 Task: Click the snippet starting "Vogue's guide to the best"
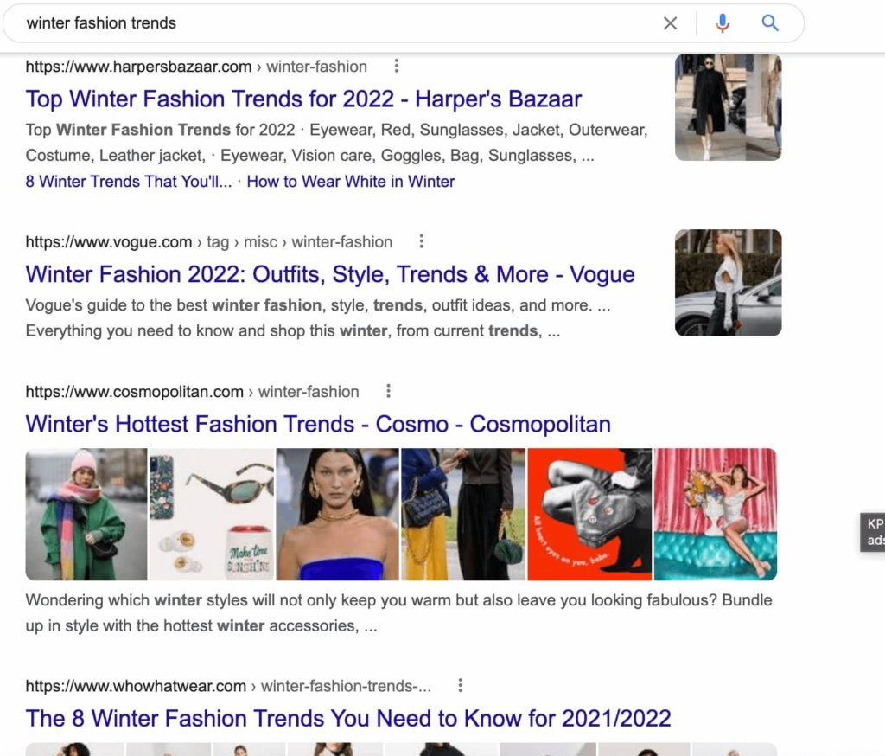pos(318,317)
